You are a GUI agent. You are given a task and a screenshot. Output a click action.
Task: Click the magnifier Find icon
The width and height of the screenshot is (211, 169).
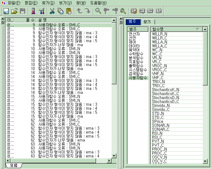coord(98,11)
